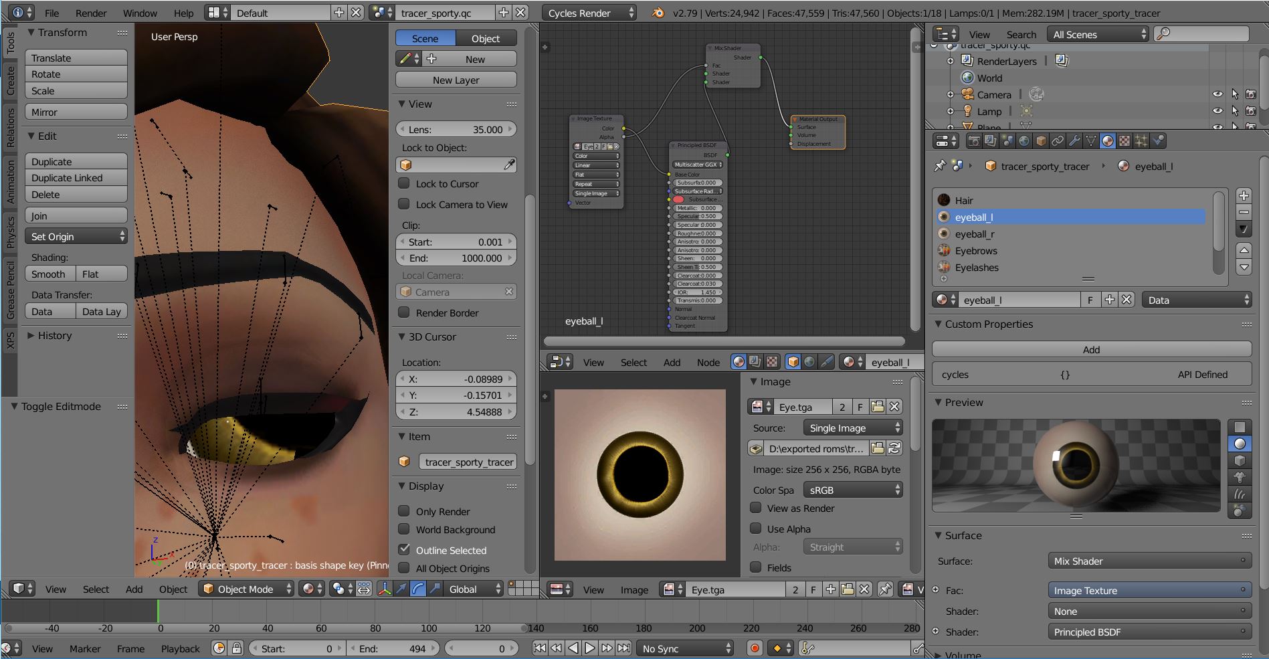Open the Particles properties tab
This screenshot has height=659, width=1269.
coord(1141,141)
